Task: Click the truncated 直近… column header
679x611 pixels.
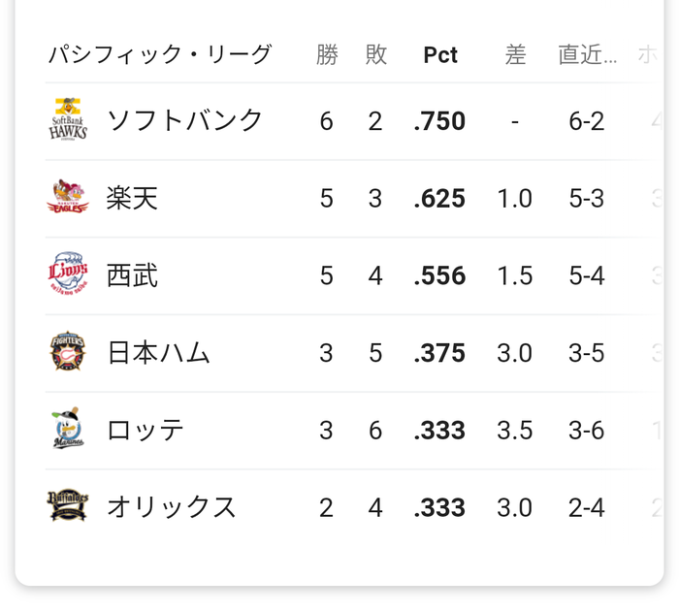Action: tap(587, 54)
